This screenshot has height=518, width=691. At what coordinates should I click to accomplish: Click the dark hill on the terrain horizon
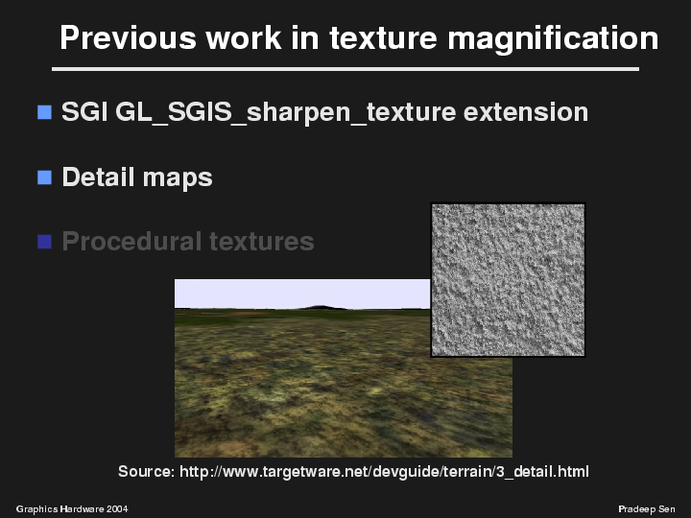tap(322, 308)
